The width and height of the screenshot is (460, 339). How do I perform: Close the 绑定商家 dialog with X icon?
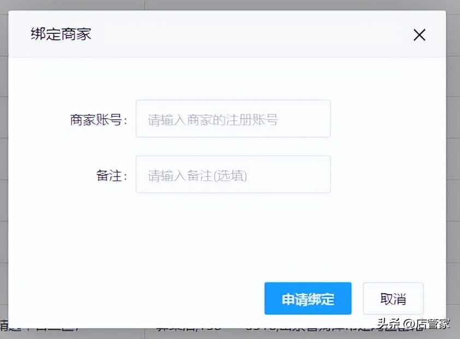(x=419, y=36)
